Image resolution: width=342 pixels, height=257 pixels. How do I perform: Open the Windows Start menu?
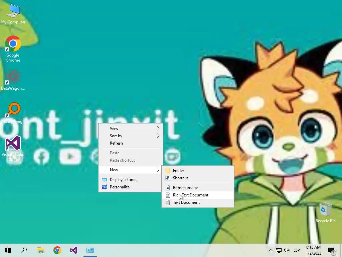[x=8, y=250]
